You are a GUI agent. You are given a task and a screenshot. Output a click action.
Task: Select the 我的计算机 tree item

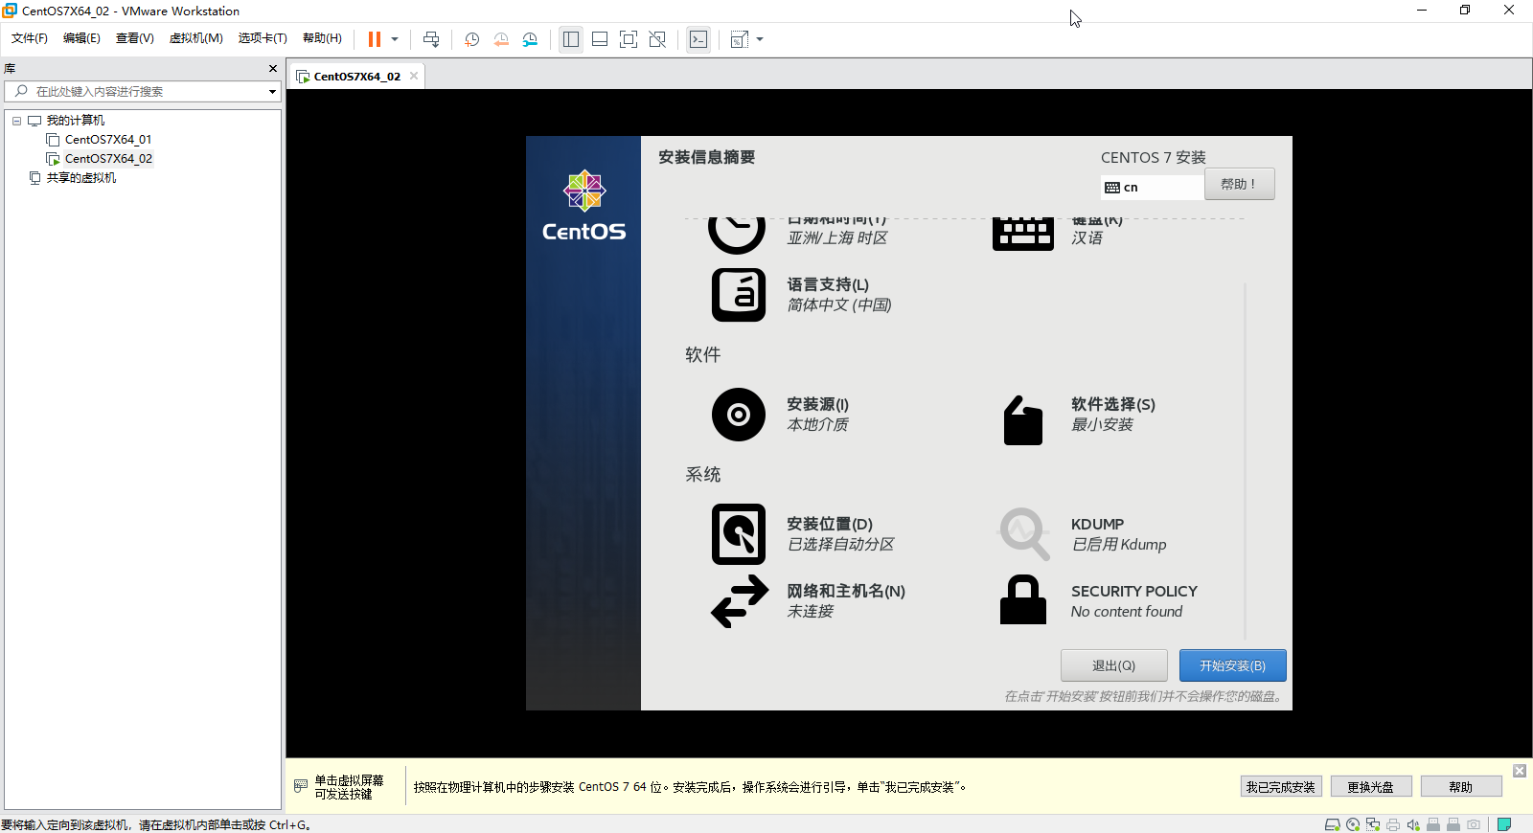tap(76, 121)
